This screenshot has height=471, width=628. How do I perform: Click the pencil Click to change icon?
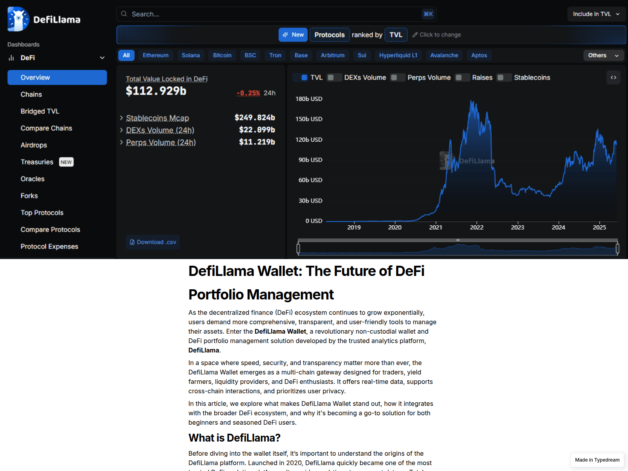[x=415, y=35]
